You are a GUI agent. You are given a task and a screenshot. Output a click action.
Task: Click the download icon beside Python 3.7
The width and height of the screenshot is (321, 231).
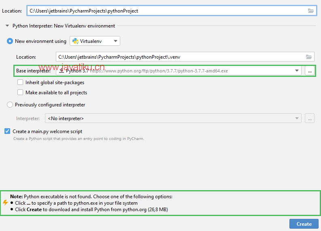[62, 71]
